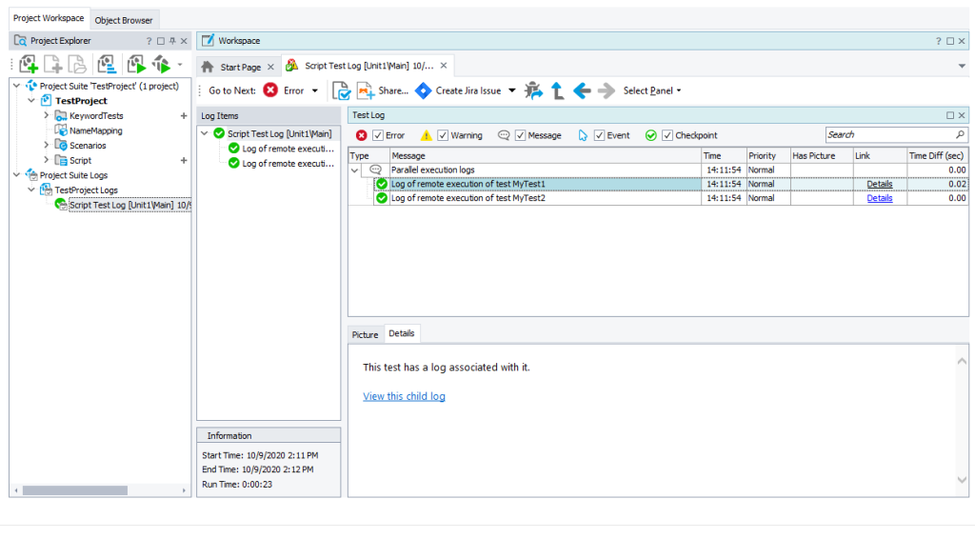This screenshot has width=975, height=539.
Task: Click the Time column header
Action: (x=724, y=155)
